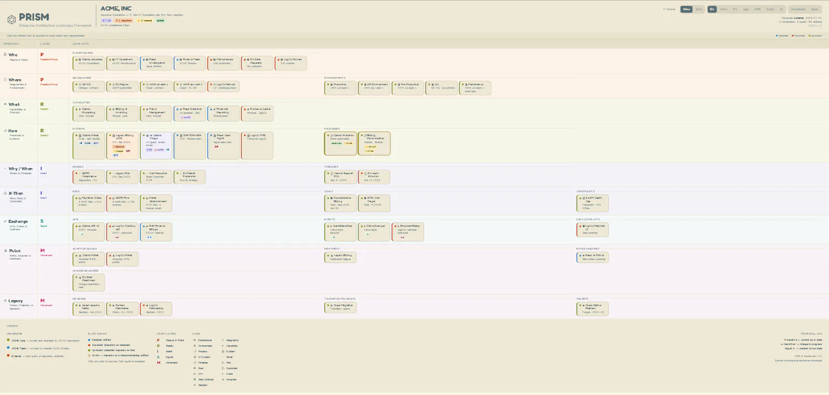Go back via the Home link
This screenshot has height=395, width=829.
669,9
